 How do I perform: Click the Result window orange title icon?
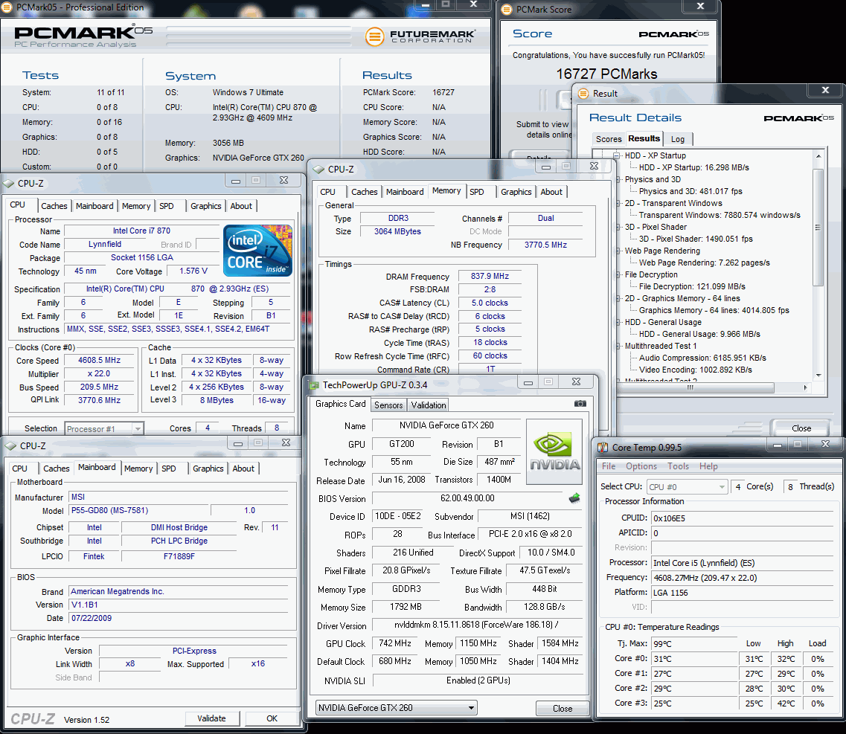(583, 93)
